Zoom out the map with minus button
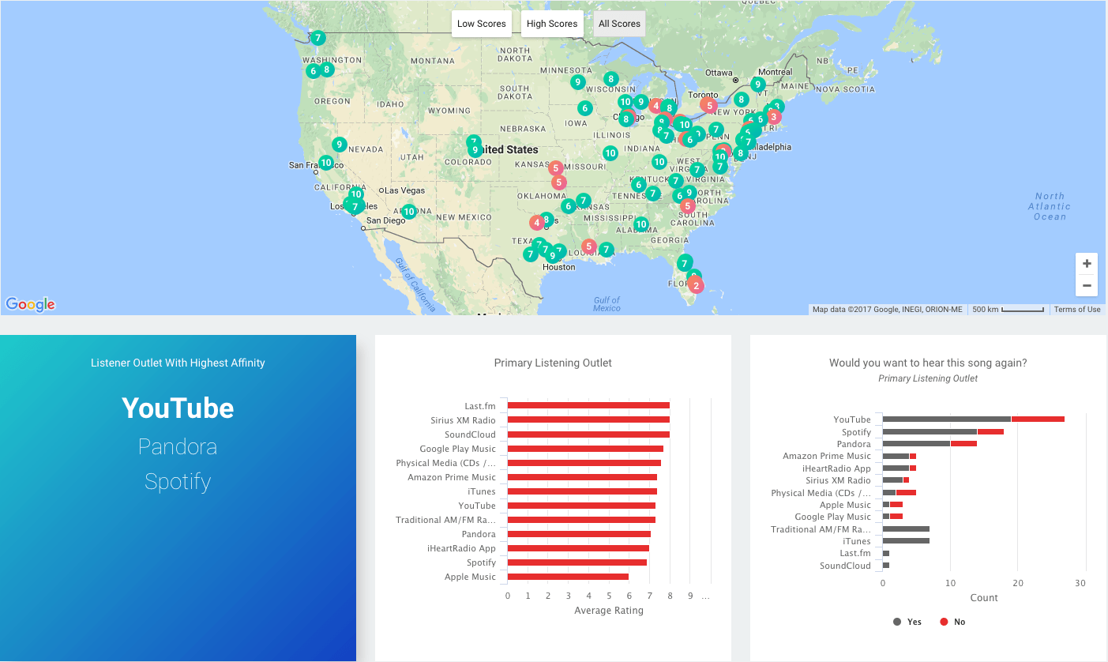 [x=1087, y=285]
